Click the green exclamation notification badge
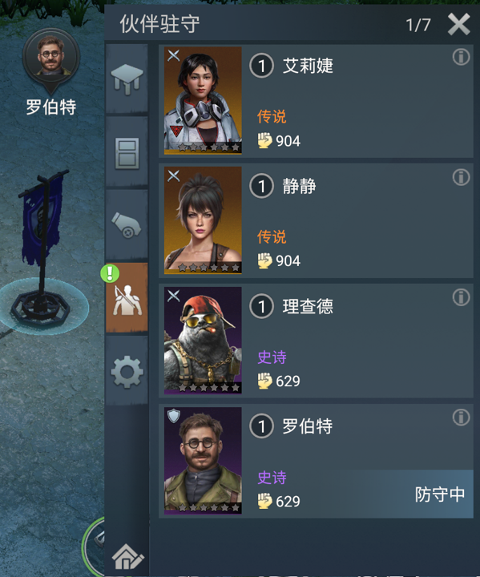The width and height of the screenshot is (480, 577). click(x=110, y=273)
